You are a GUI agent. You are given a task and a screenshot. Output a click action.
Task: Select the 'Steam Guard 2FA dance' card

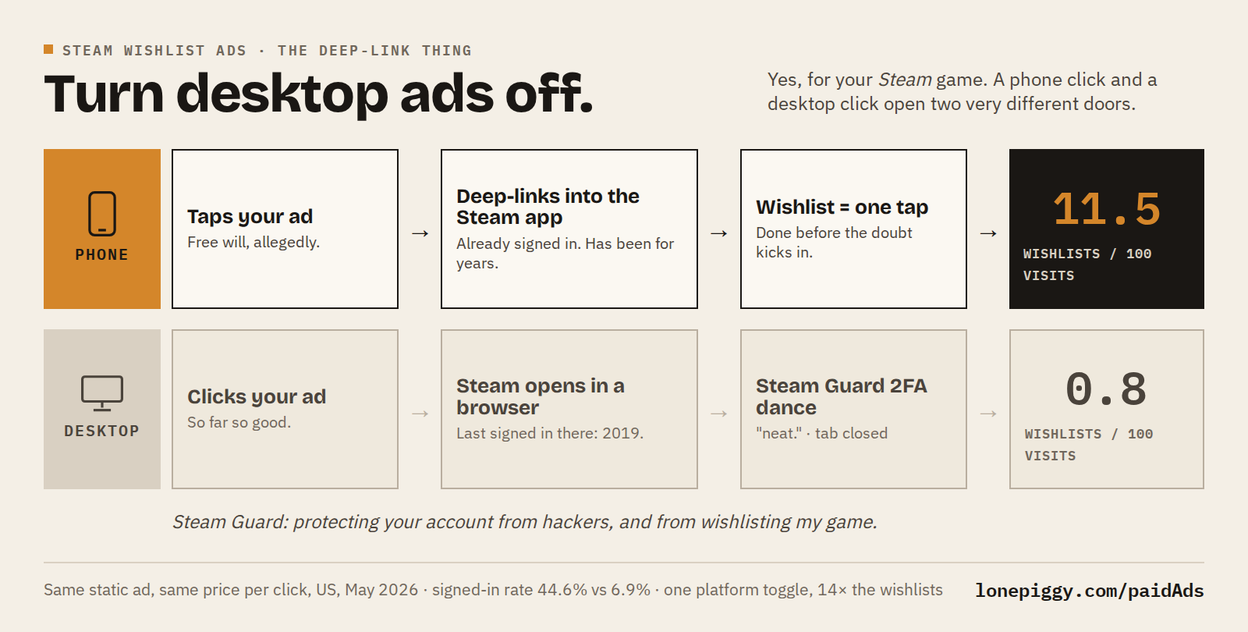(x=853, y=410)
